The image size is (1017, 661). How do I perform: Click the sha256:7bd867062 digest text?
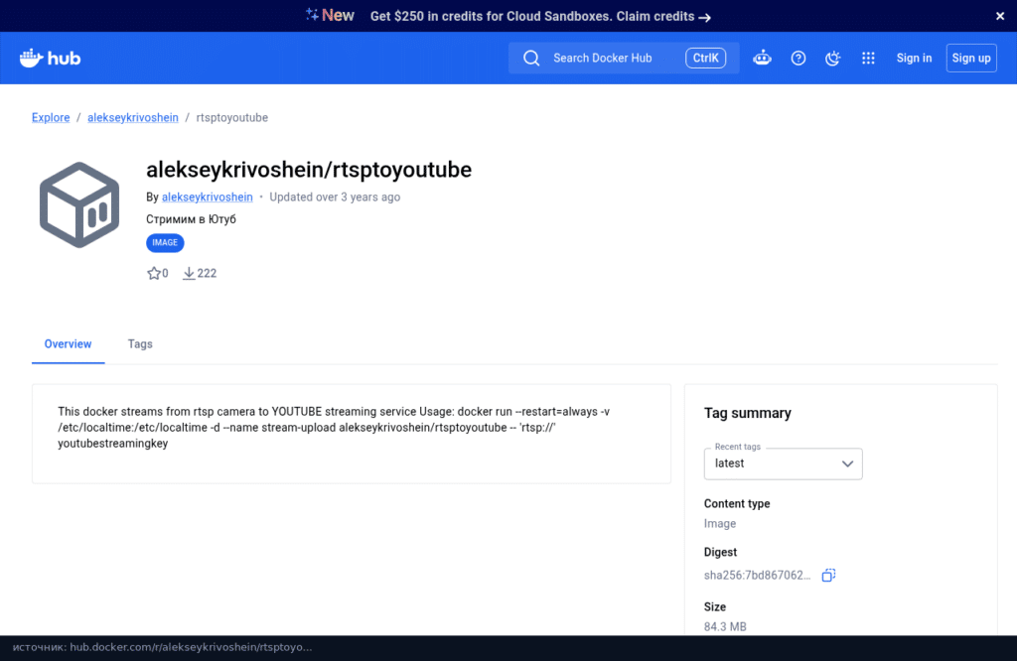point(757,576)
